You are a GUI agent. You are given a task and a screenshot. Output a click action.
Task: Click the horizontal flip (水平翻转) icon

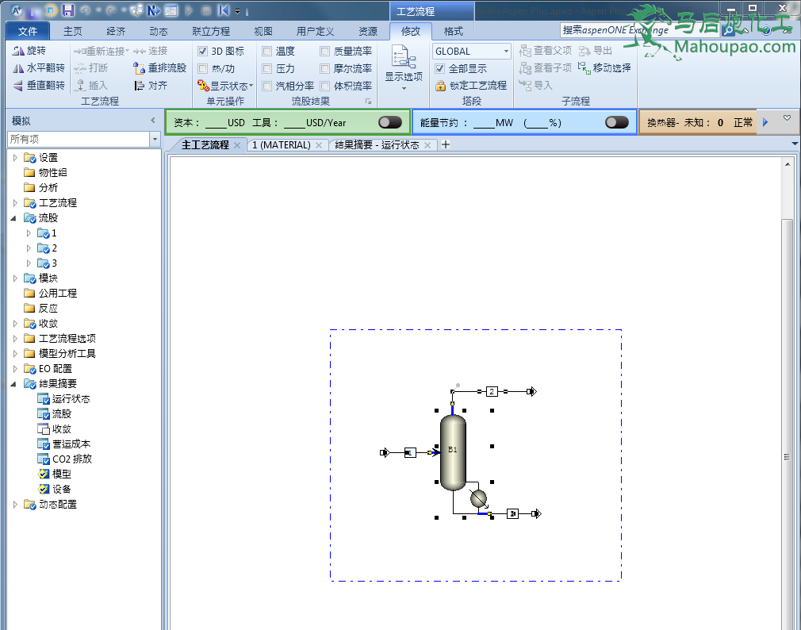[x=19, y=68]
